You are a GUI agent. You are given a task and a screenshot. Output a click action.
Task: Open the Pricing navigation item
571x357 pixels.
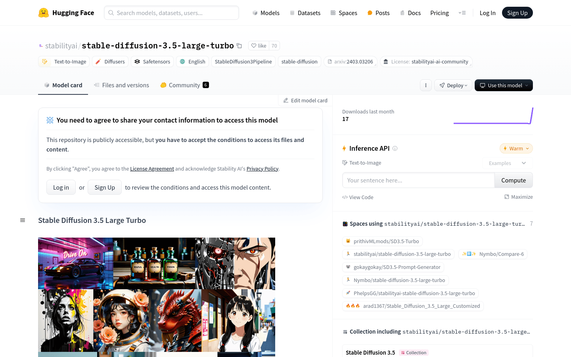click(439, 13)
